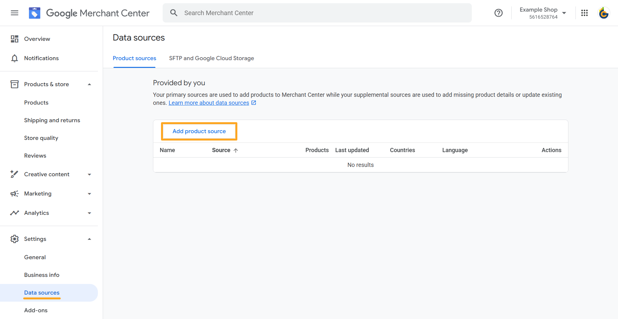The width and height of the screenshot is (618, 319).
Task: Click the Analytics chart line icon
Action: 14,213
